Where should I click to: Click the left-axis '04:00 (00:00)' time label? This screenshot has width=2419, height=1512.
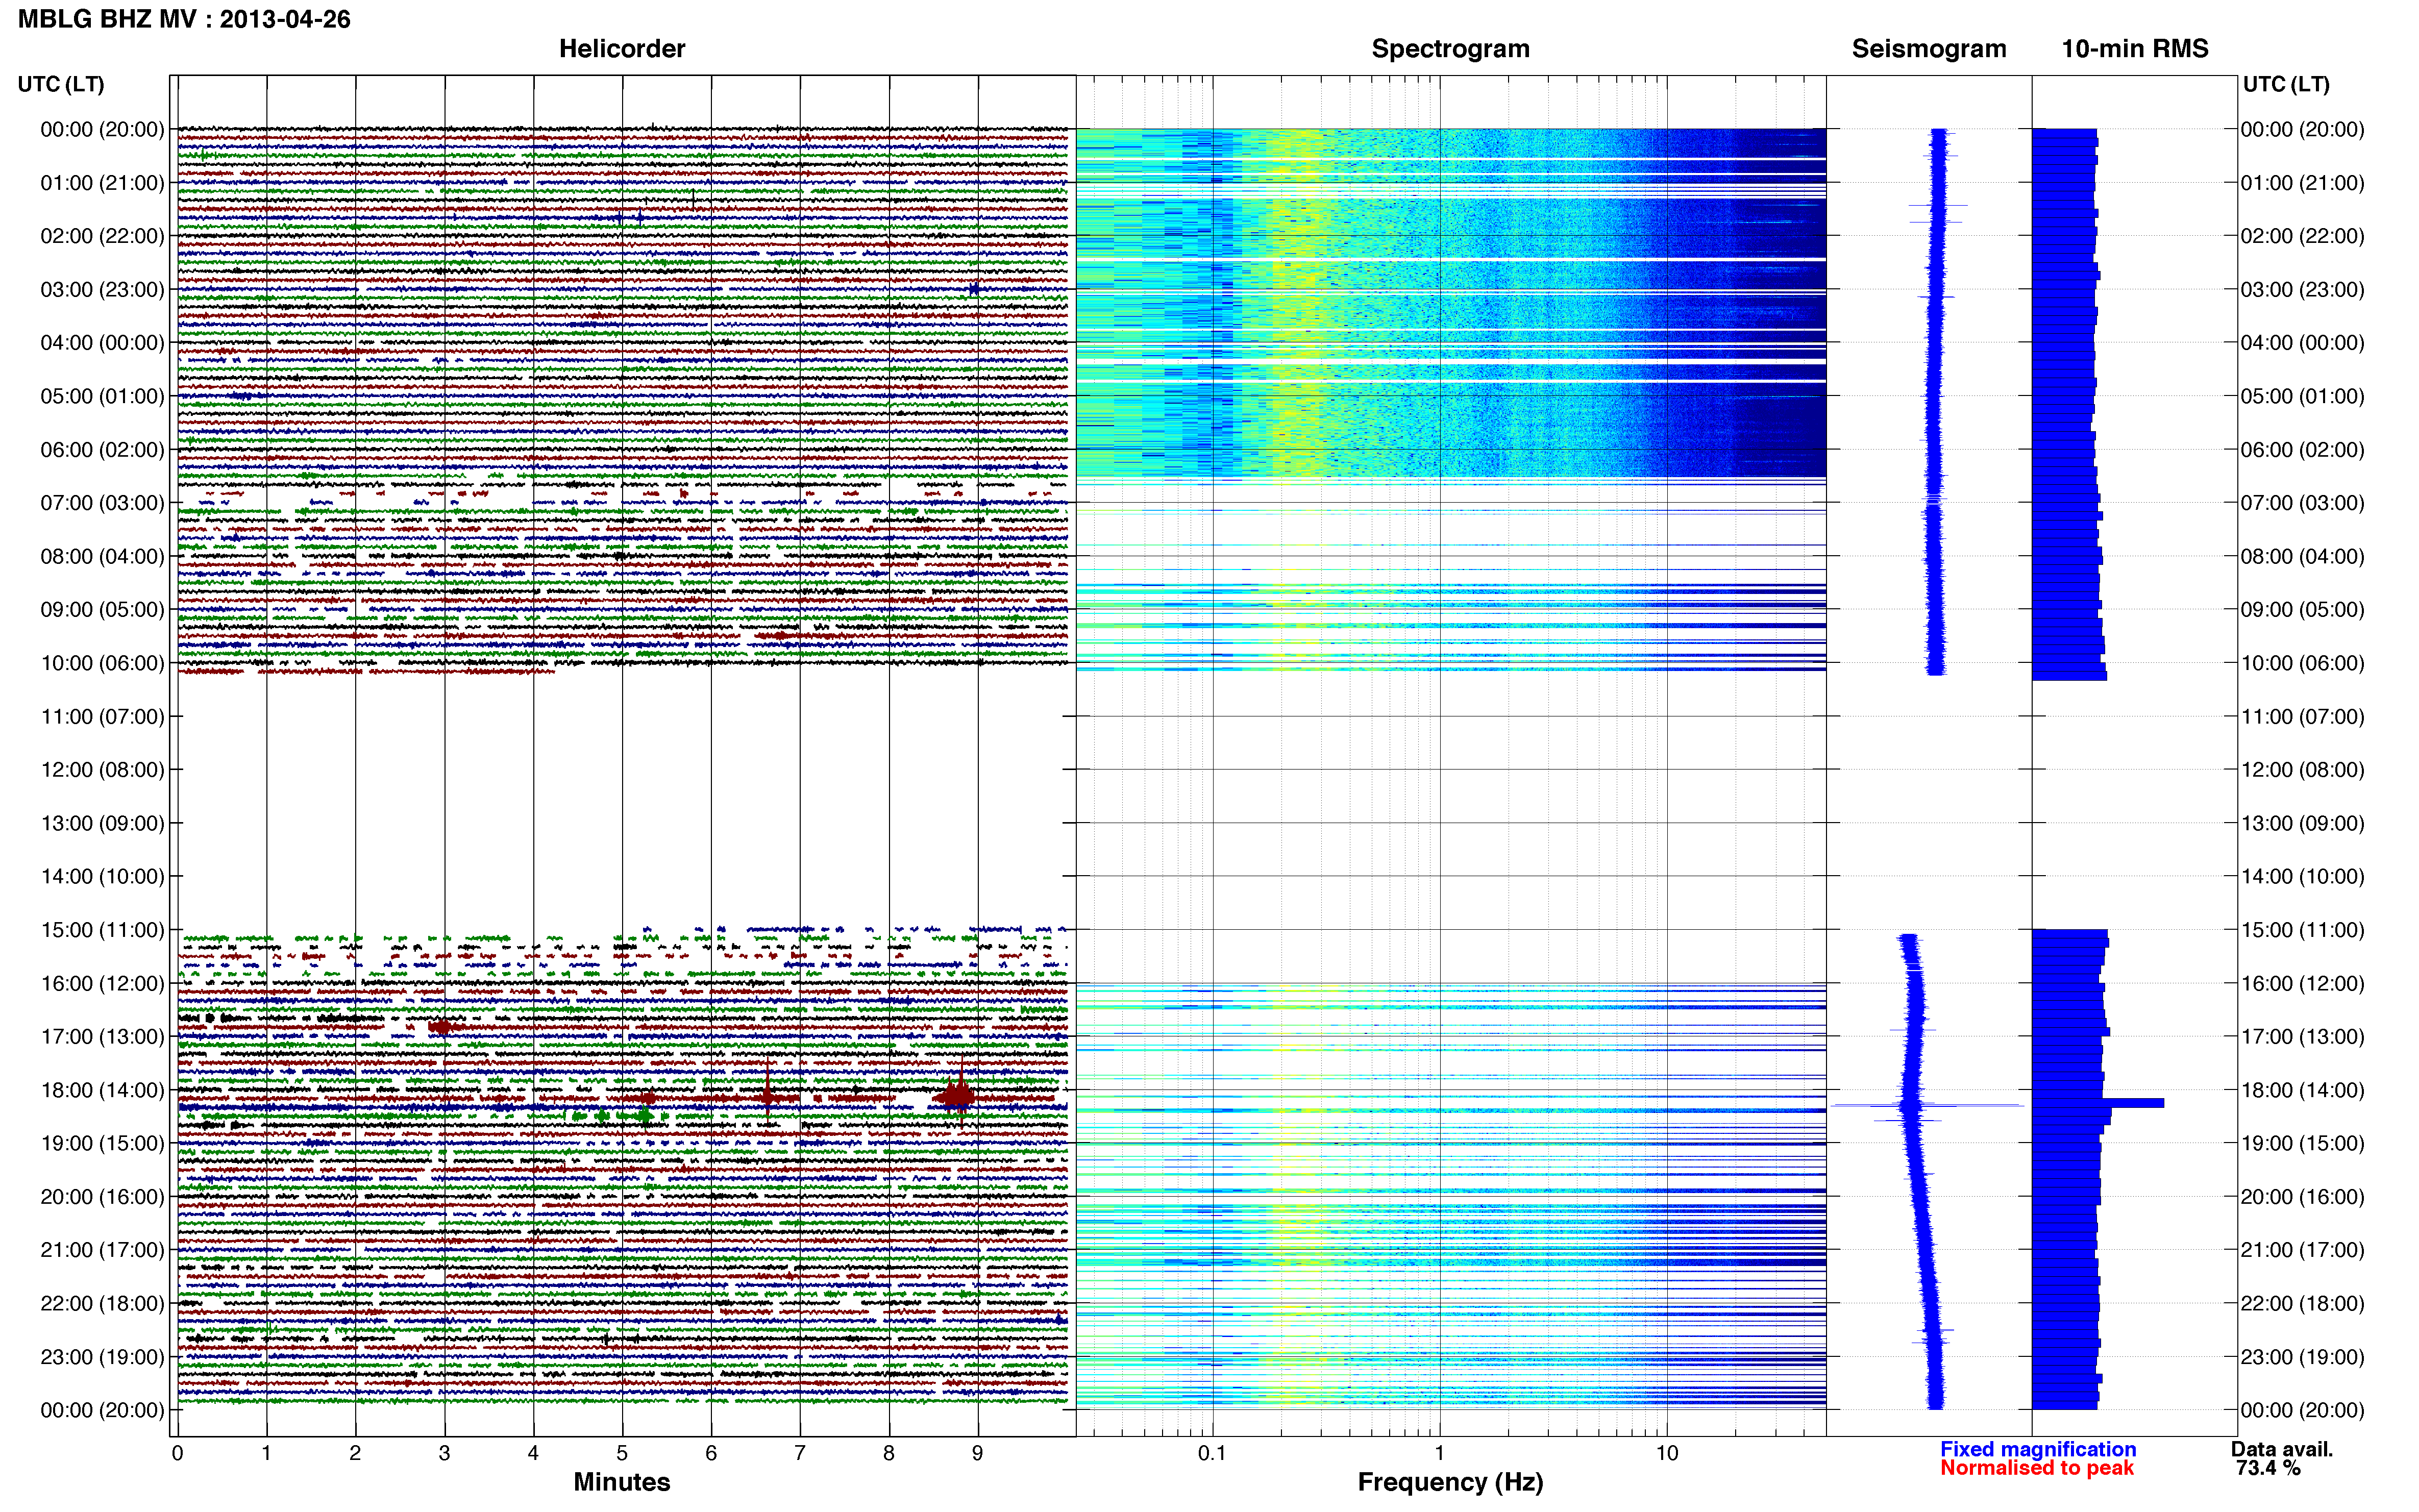click(x=102, y=343)
